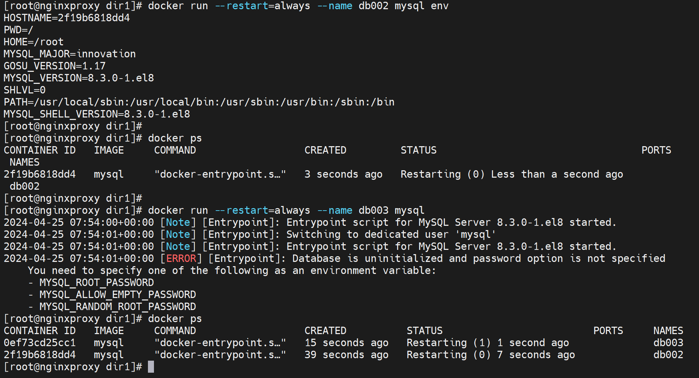Click the 'Less than a second ago' status
Viewport: 699px width, 378px height.
pyautogui.click(x=557, y=174)
